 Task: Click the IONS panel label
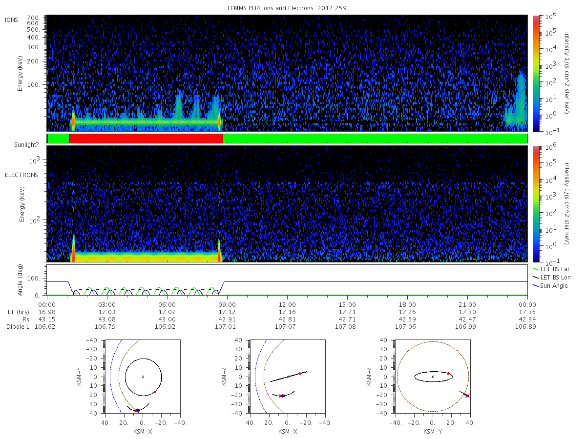pyautogui.click(x=12, y=20)
